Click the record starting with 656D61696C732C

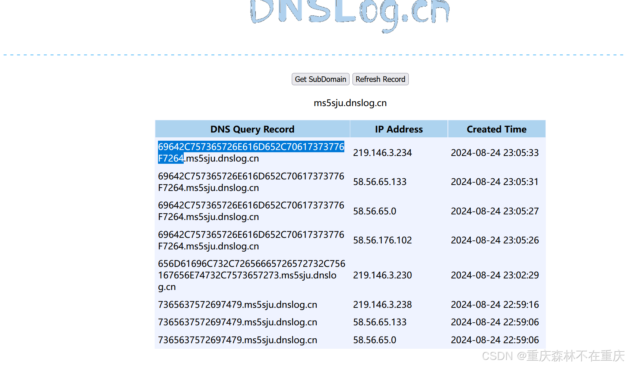click(x=252, y=275)
